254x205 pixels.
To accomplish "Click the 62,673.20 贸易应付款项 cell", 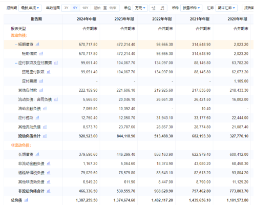I will point(240,72).
